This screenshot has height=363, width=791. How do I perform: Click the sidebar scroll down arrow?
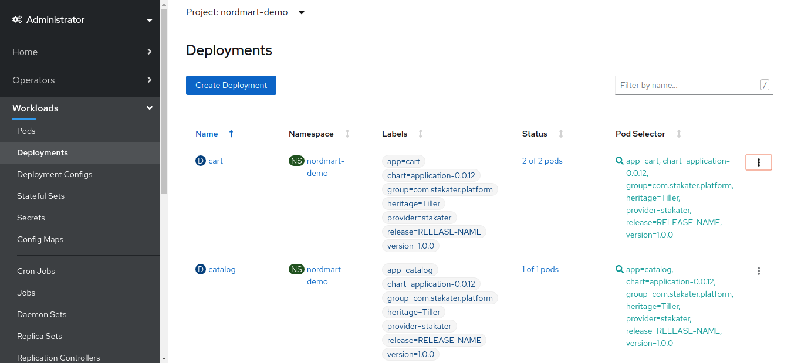point(164,358)
